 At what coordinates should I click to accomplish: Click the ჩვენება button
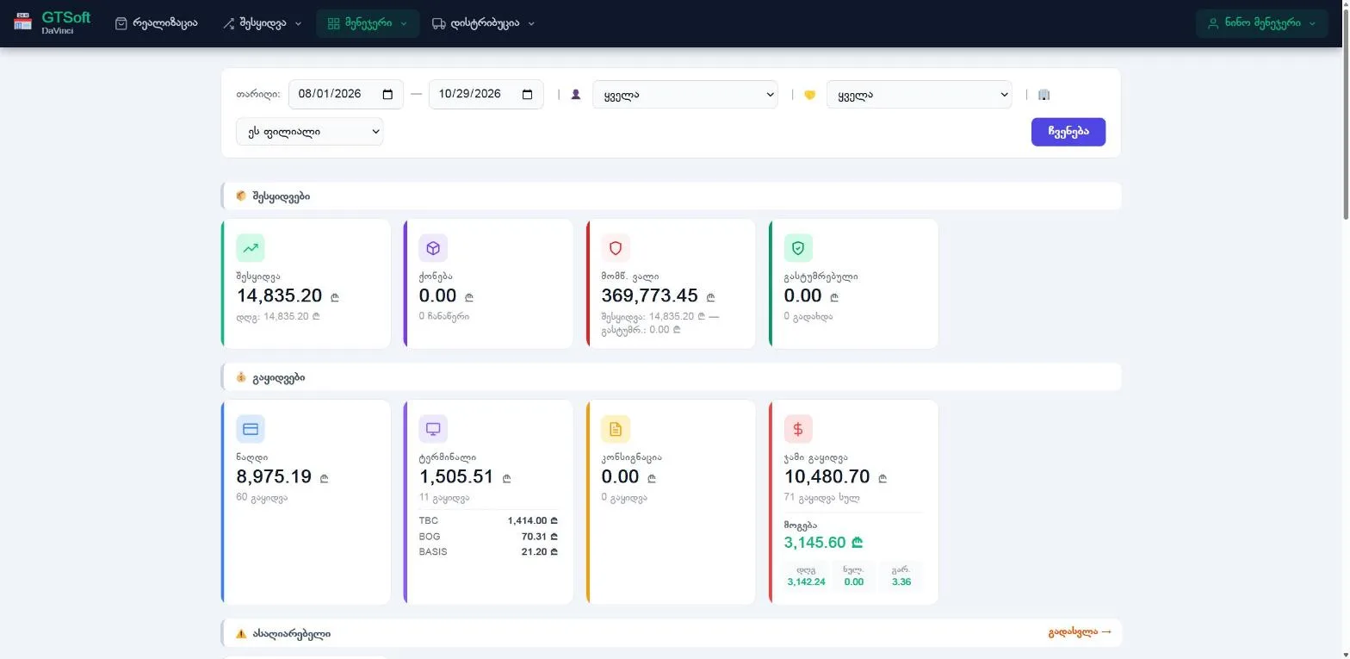pyautogui.click(x=1068, y=132)
